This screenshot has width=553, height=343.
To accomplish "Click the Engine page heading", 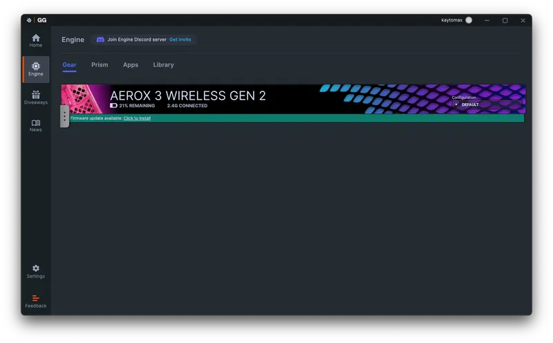I will coord(73,39).
